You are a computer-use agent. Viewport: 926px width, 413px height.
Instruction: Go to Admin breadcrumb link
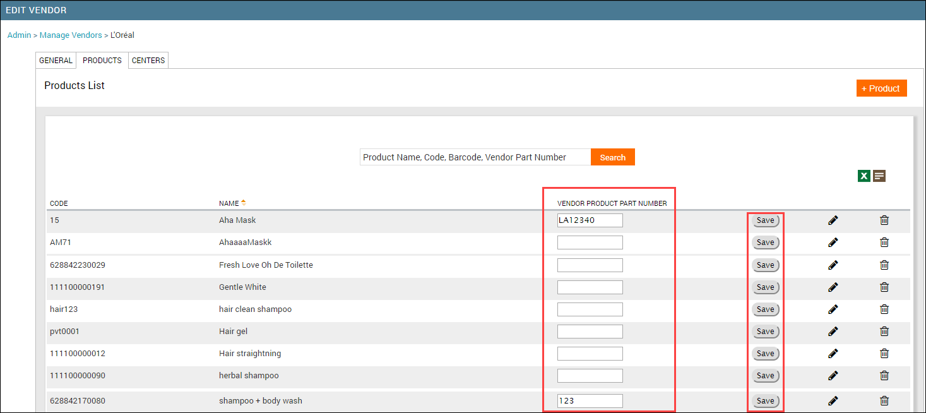click(19, 35)
